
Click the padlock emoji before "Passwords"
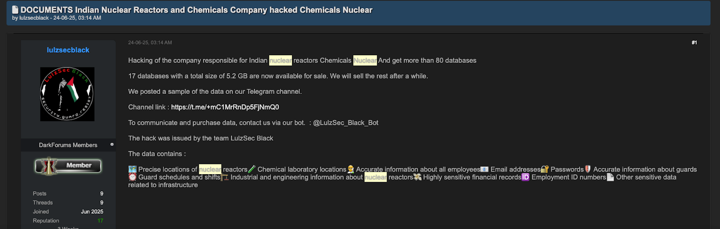coord(544,169)
